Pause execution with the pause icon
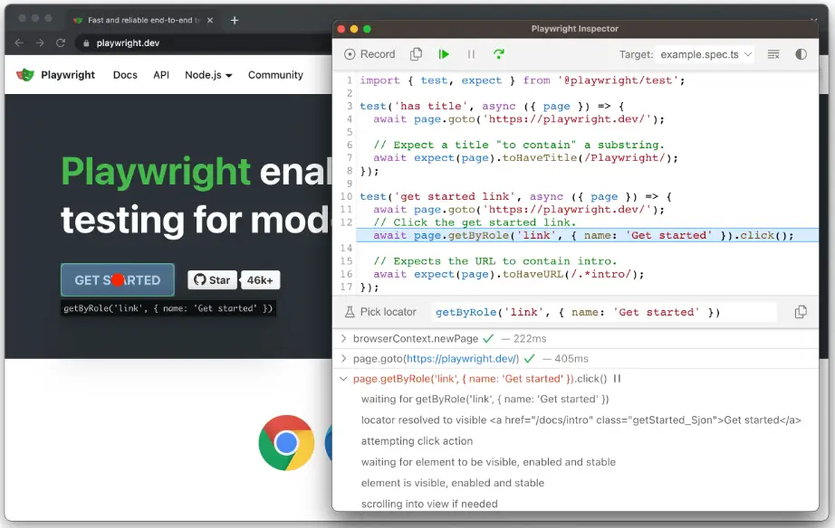The height and width of the screenshot is (528, 835). pyautogui.click(x=471, y=54)
